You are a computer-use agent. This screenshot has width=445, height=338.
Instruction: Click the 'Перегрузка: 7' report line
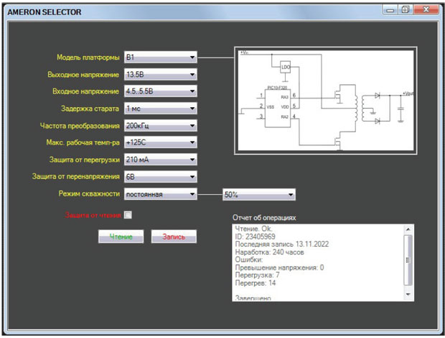click(257, 275)
